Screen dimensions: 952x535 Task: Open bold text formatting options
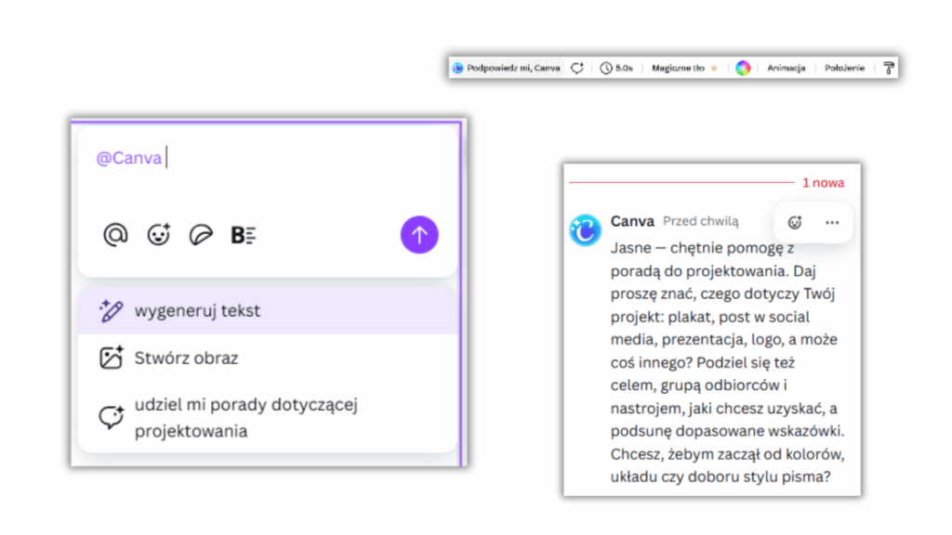(243, 235)
